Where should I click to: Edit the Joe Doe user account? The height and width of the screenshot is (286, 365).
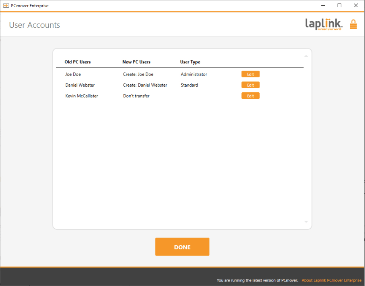(250, 74)
